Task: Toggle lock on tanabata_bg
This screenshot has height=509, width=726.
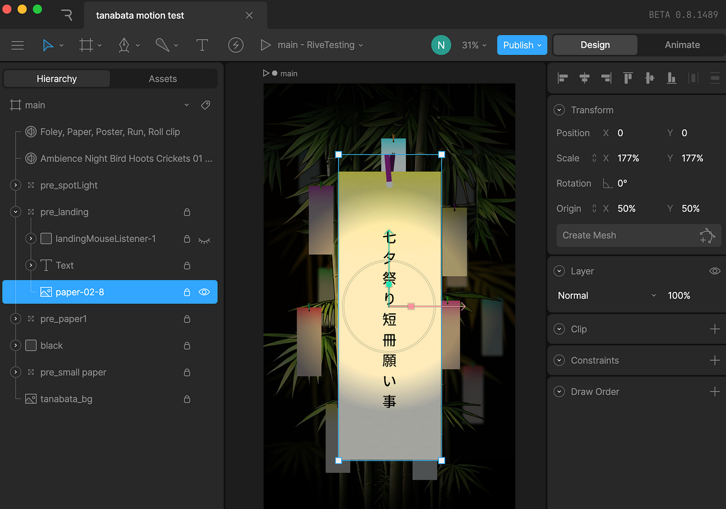Action: coord(187,399)
